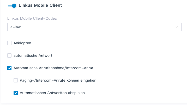
Task: Click the blue knob of the Linkus switch
Action: [14, 5]
